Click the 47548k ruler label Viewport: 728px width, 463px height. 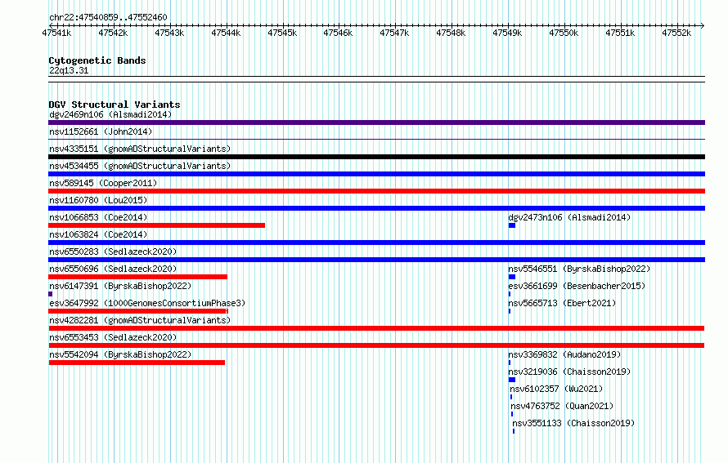pyautogui.click(x=451, y=33)
